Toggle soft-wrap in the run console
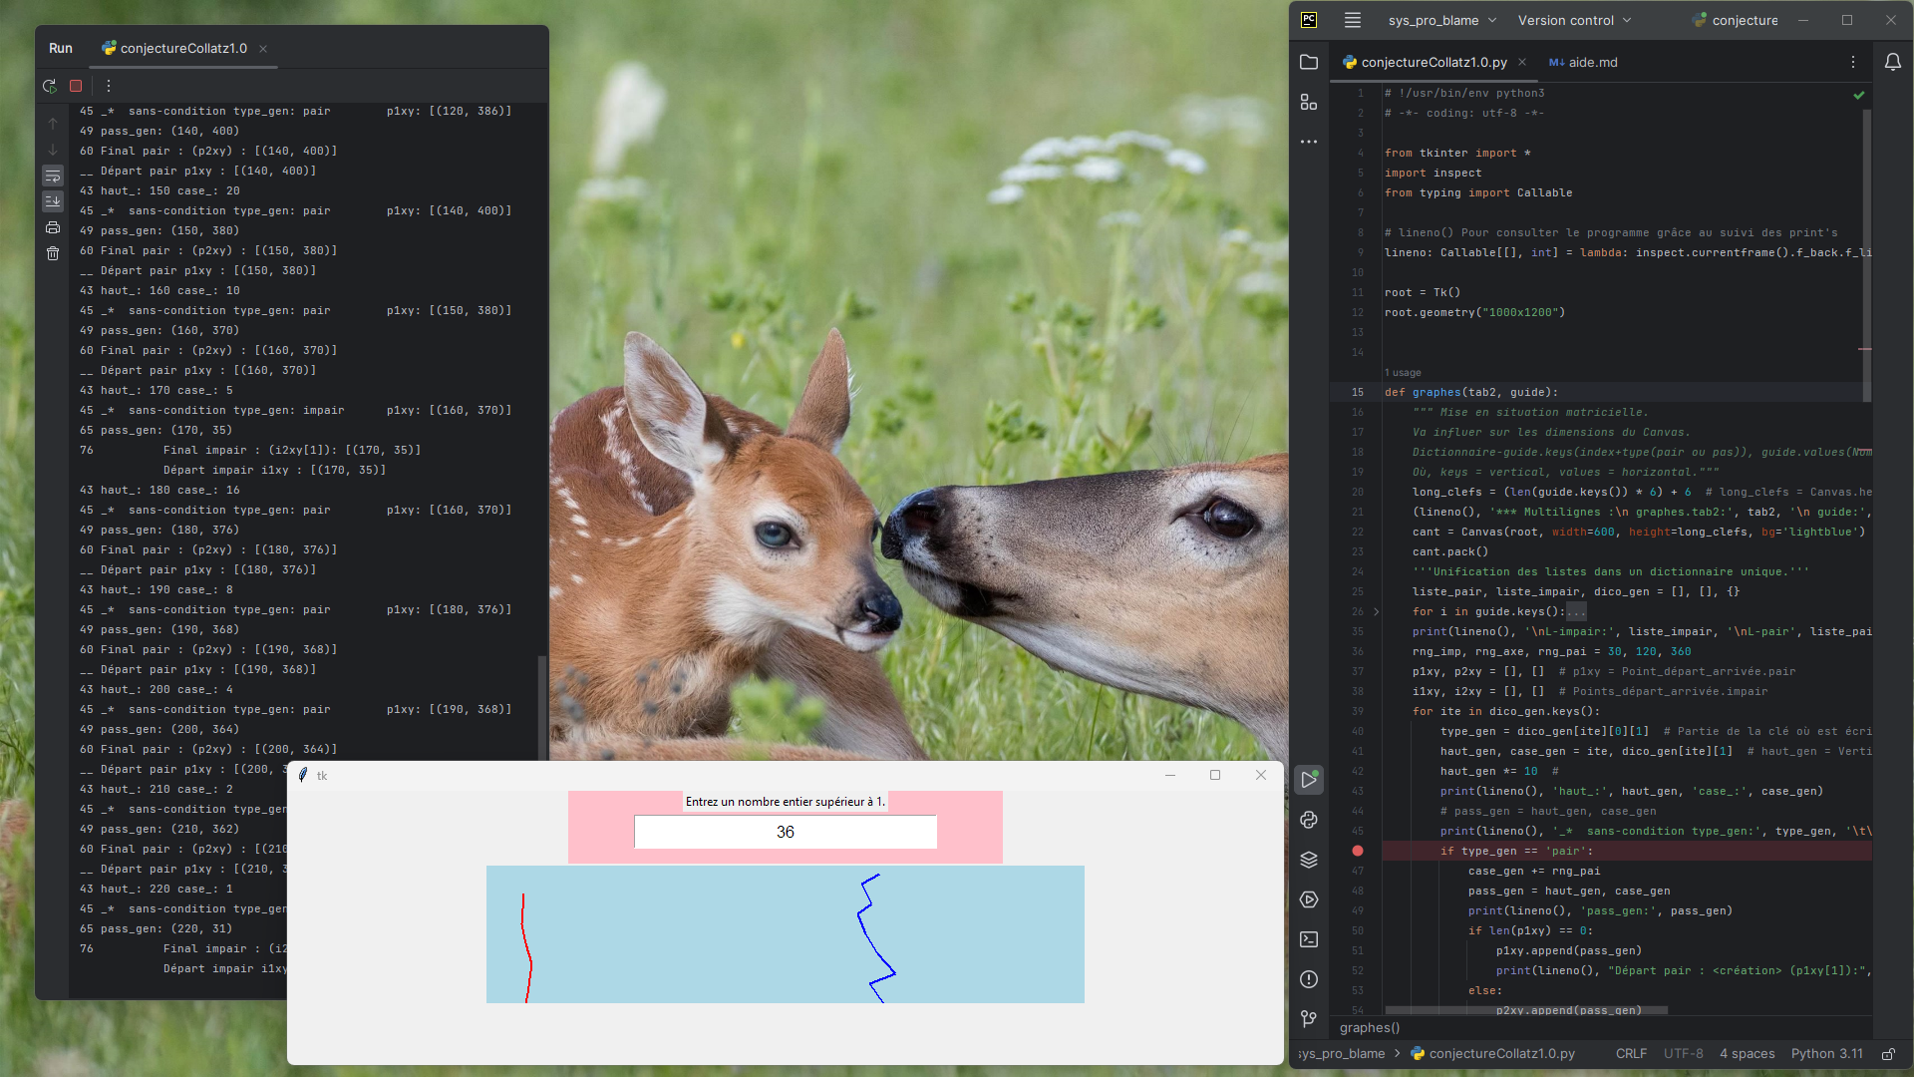1914x1077 pixels. [53, 176]
